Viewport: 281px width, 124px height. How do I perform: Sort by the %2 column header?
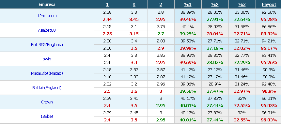coord(242,5)
